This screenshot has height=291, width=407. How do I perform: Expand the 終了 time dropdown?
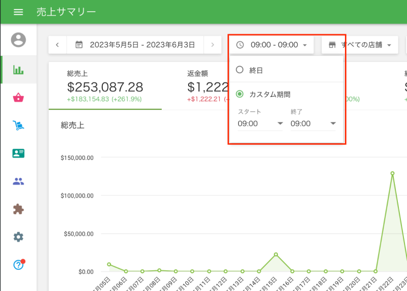click(313, 123)
